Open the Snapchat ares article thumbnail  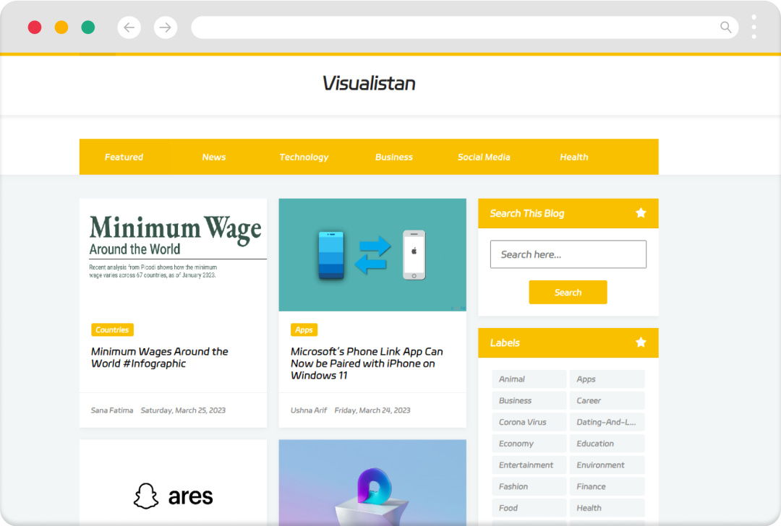174,482
